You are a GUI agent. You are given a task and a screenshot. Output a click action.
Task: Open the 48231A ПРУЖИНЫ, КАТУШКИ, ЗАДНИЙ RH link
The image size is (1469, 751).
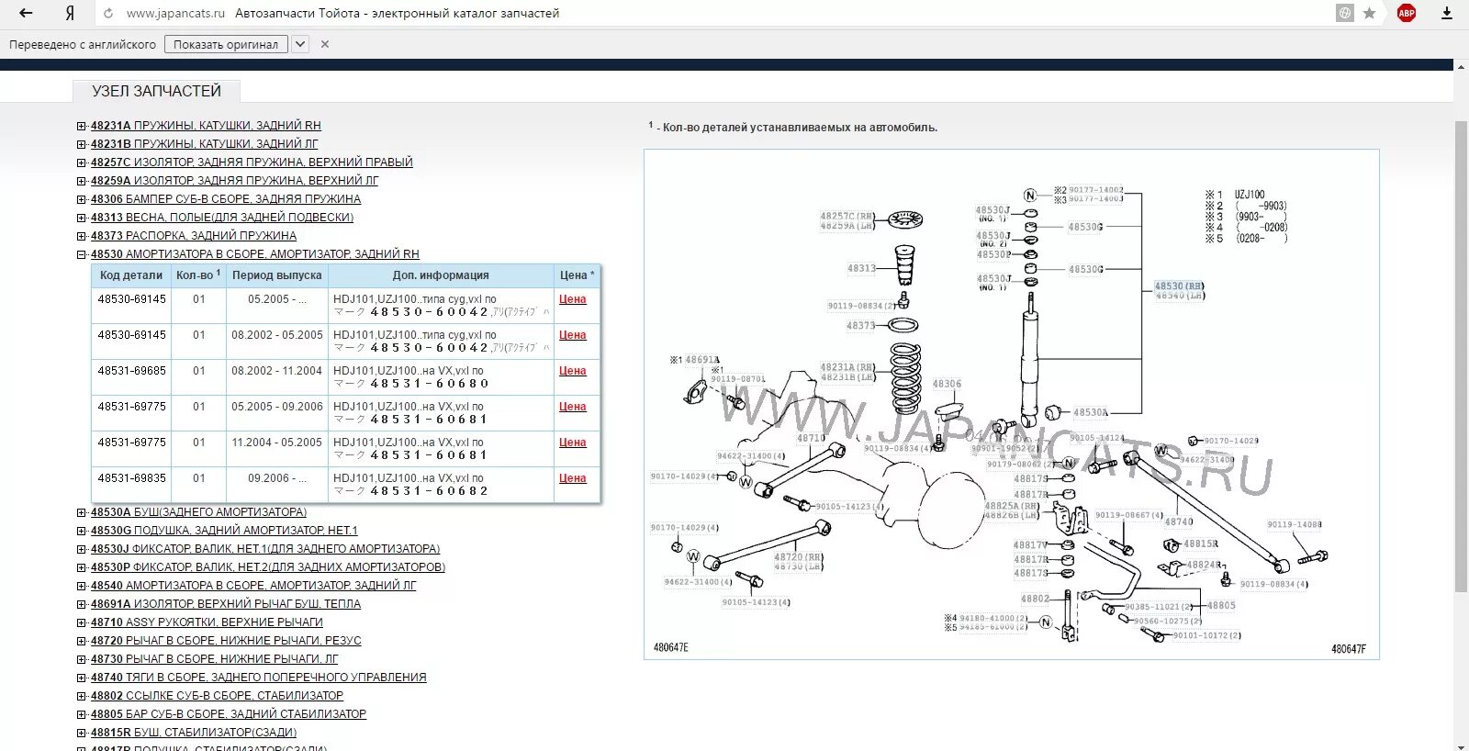point(206,126)
